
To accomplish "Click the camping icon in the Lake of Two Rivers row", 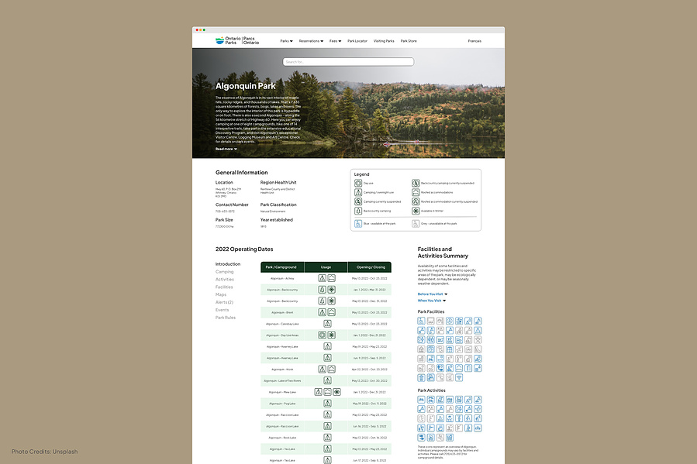I will pyautogui.click(x=327, y=380).
